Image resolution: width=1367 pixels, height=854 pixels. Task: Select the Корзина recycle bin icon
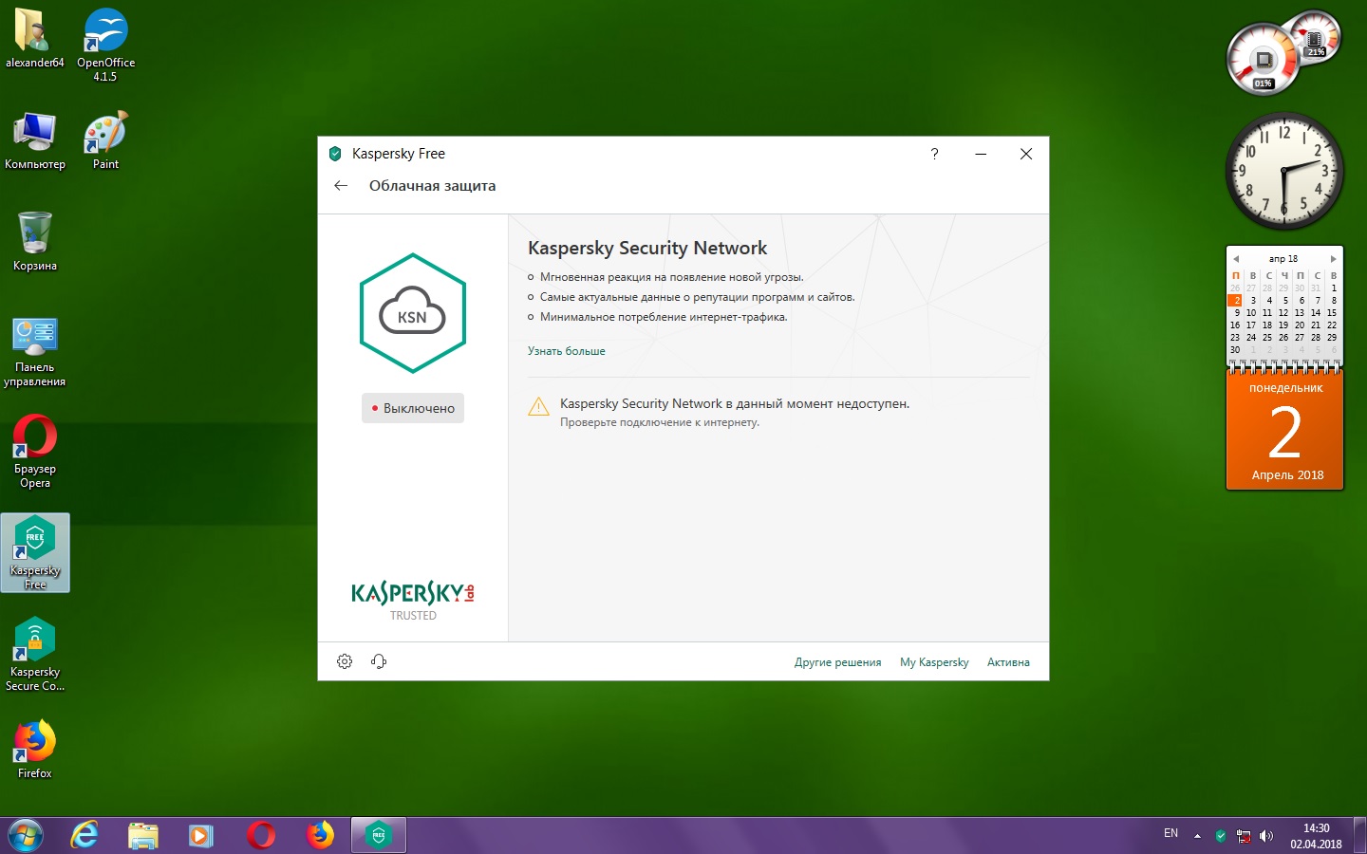[x=35, y=242]
